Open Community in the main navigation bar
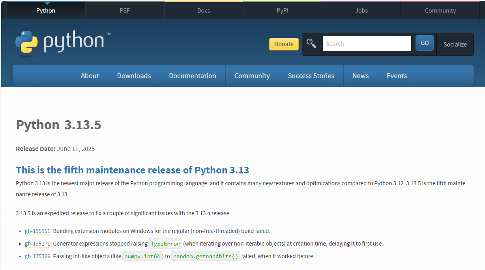The height and width of the screenshot is (270, 485). click(252, 76)
